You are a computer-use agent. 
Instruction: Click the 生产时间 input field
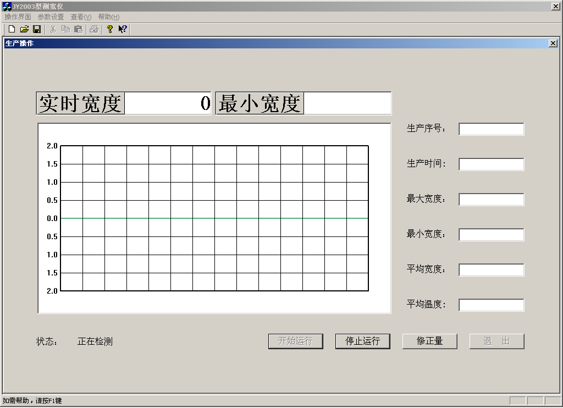coord(491,164)
